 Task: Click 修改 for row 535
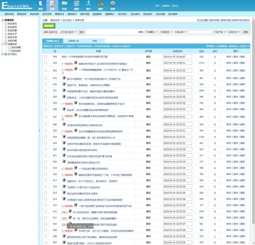(229, 63)
